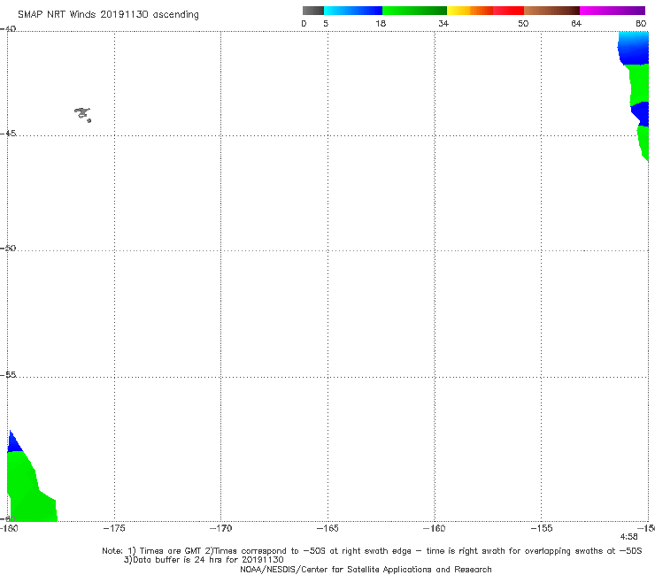Click the longitude label '-170'

click(220, 528)
